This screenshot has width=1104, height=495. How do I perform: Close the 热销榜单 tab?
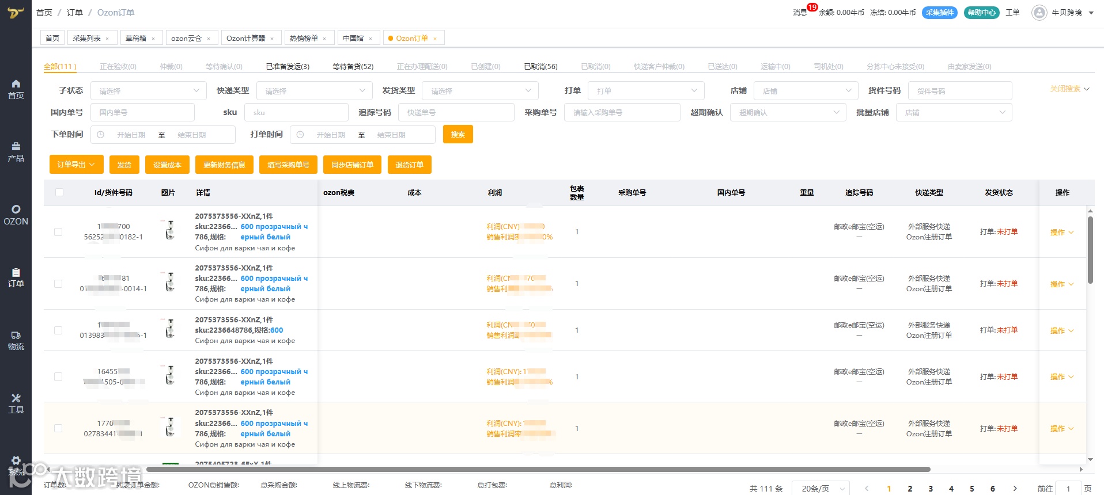click(x=324, y=39)
